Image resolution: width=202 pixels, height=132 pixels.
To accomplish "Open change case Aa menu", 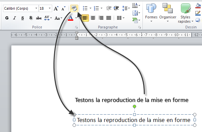I will point(58,18).
